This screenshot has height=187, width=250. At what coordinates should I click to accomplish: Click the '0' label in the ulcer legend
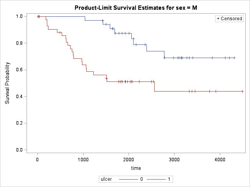[141, 179]
